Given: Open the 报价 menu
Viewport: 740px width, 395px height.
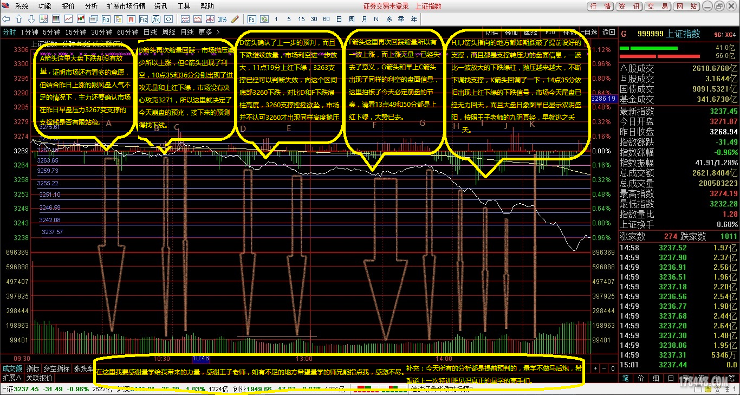Looking at the screenshot, I should point(68,7).
